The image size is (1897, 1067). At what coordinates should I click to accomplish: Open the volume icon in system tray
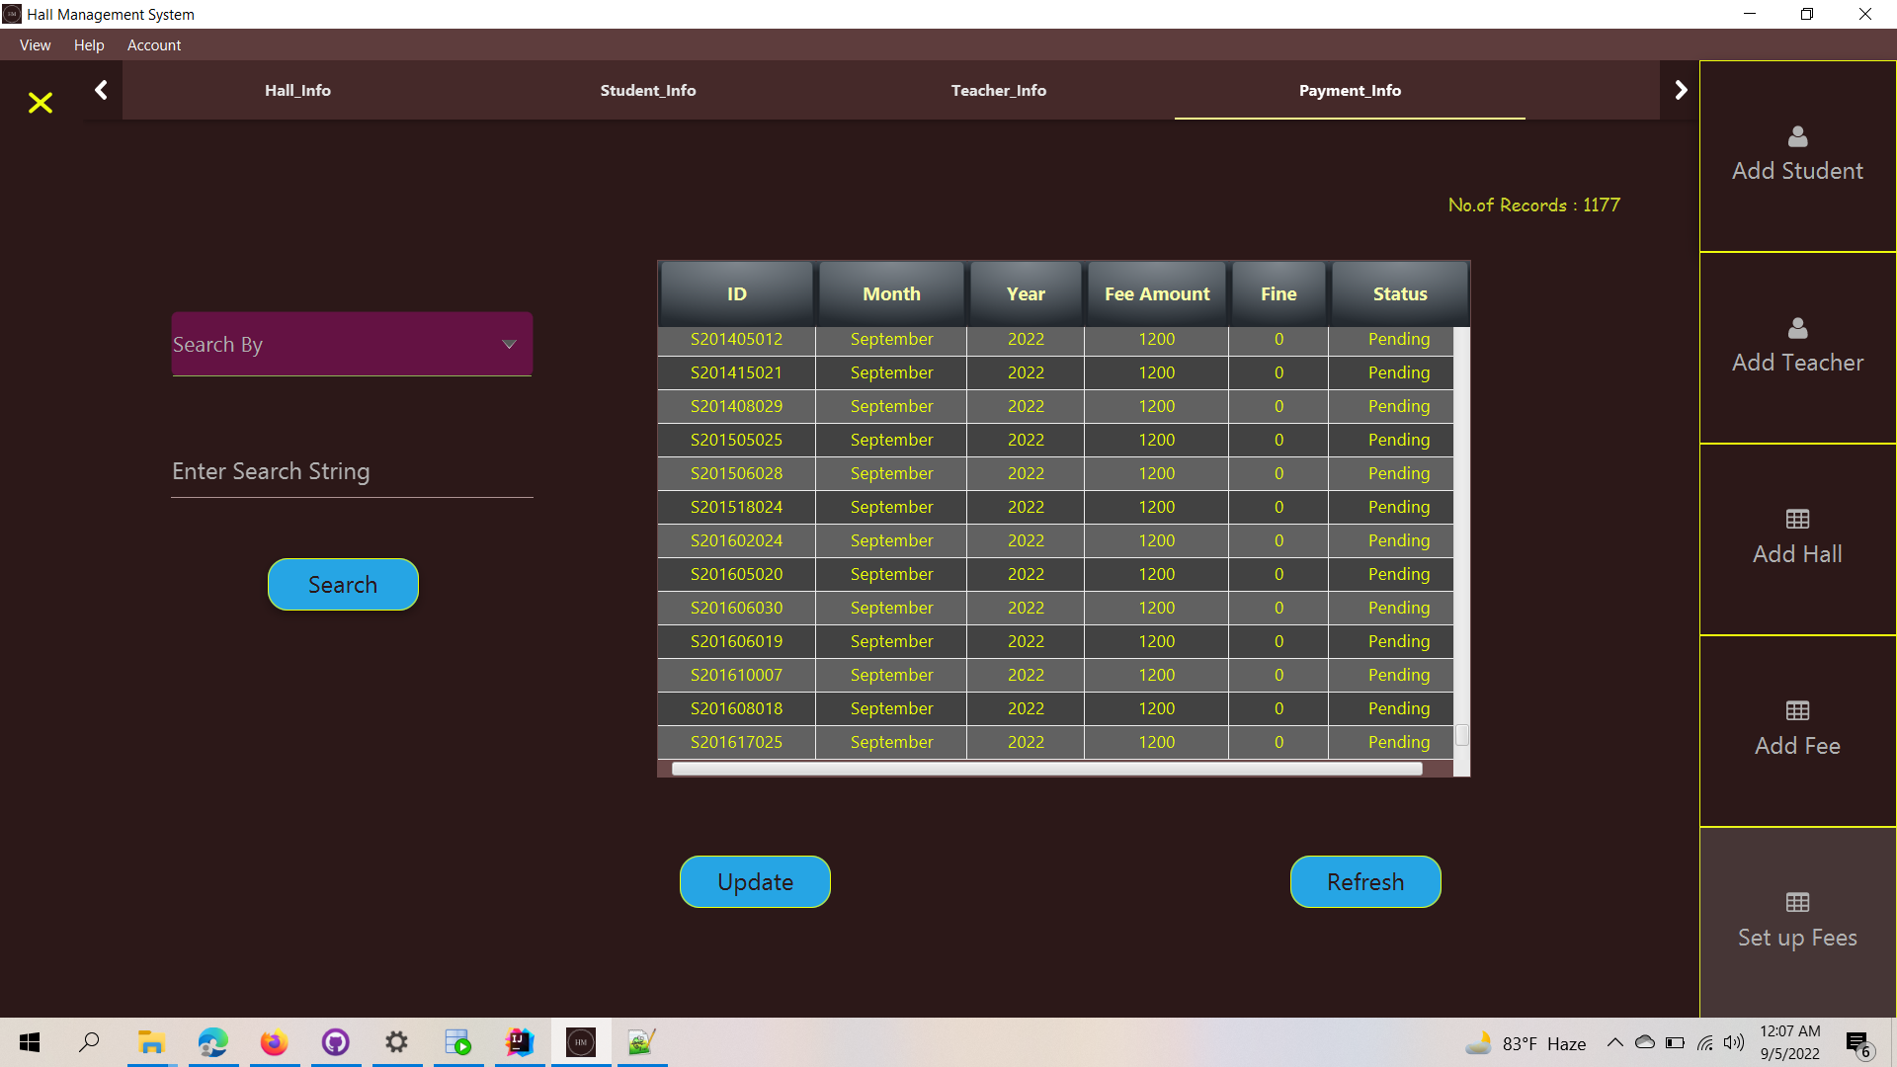pos(1735,1042)
